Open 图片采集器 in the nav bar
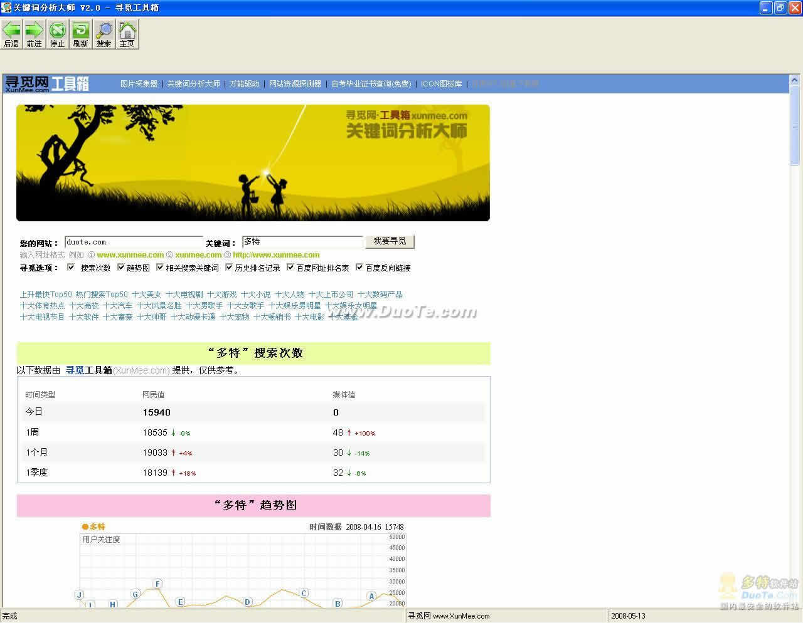 click(139, 83)
